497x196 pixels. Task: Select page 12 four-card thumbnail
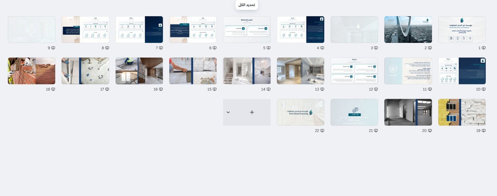coord(354,71)
